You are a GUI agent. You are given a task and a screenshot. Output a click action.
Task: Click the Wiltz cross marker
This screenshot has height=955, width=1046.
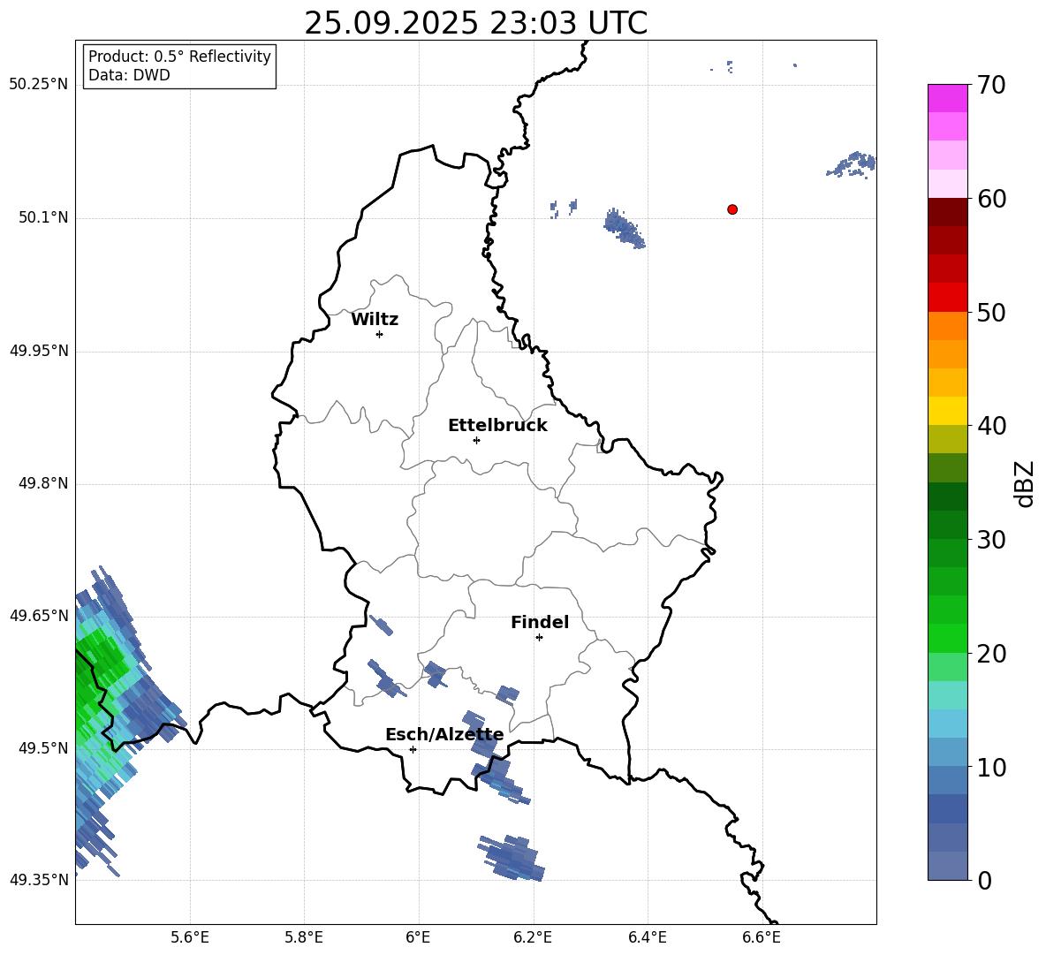click(x=380, y=334)
